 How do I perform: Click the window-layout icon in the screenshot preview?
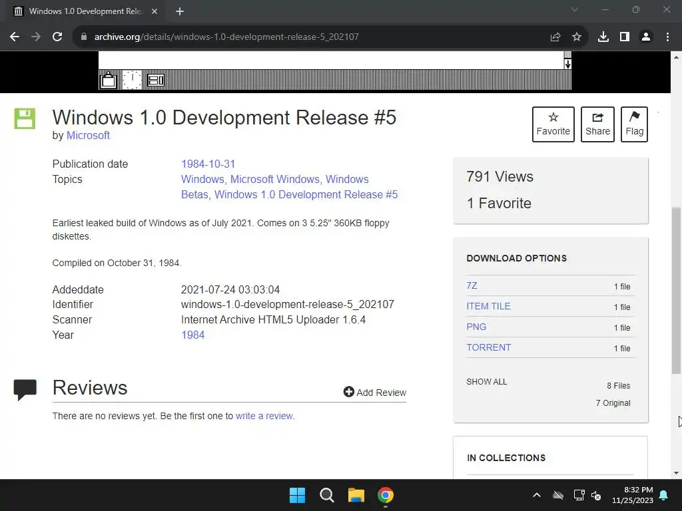point(155,81)
